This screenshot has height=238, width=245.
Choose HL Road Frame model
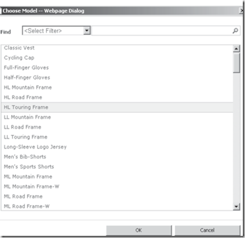coord(117,97)
